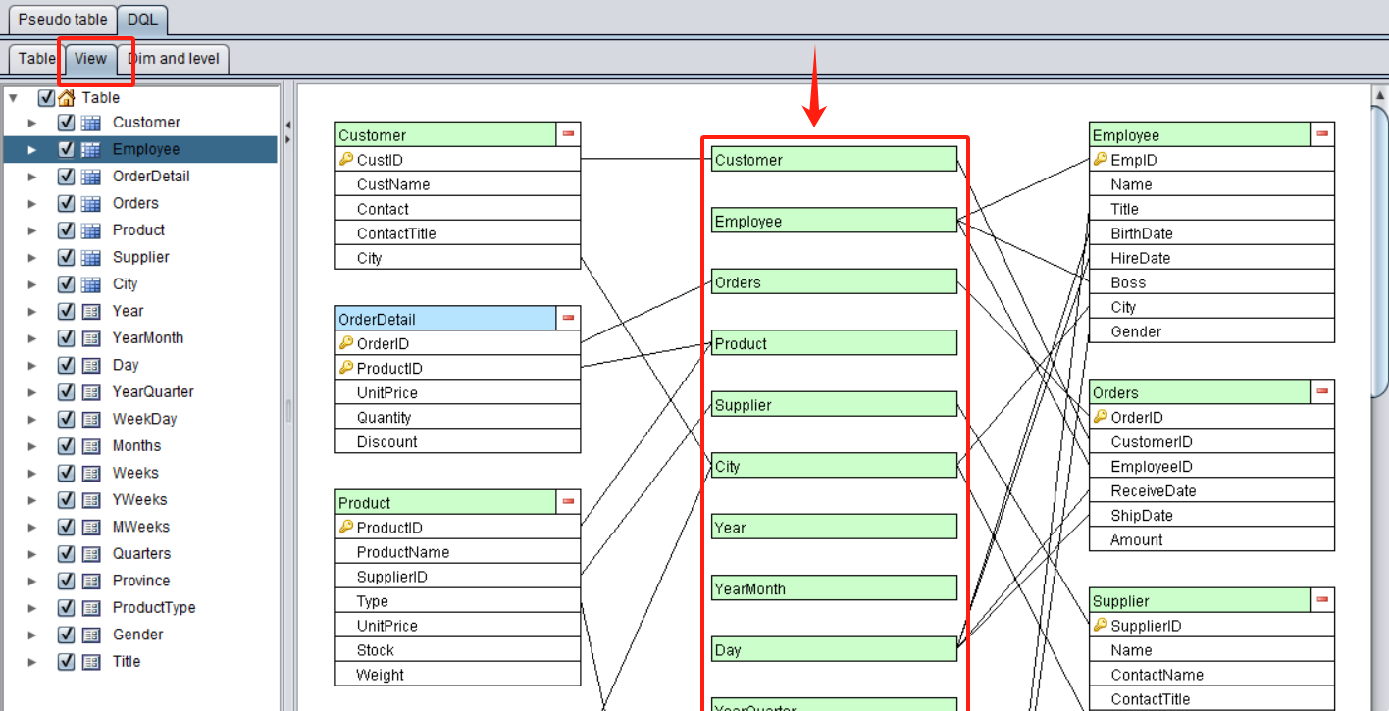1389x711 pixels.
Task: Switch to the Pseudo table tab
Action: (x=63, y=20)
